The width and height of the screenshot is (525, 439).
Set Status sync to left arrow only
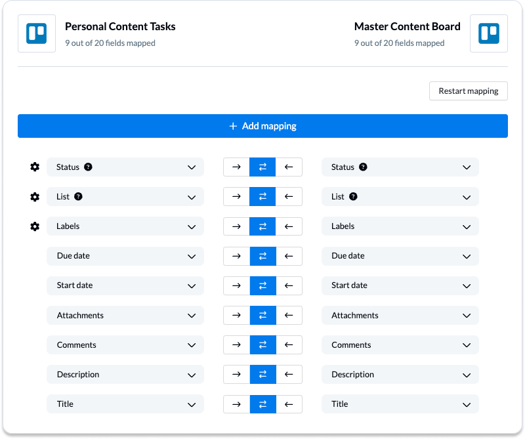[289, 167]
